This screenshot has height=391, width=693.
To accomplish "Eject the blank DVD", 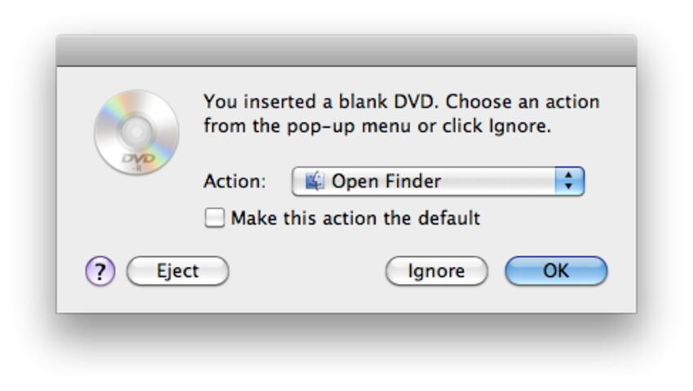I will tap(178, 270).
